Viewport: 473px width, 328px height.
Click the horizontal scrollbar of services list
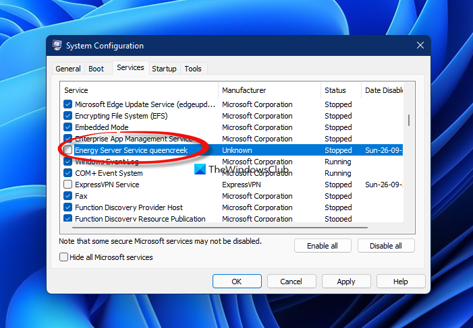coord(220,228)
